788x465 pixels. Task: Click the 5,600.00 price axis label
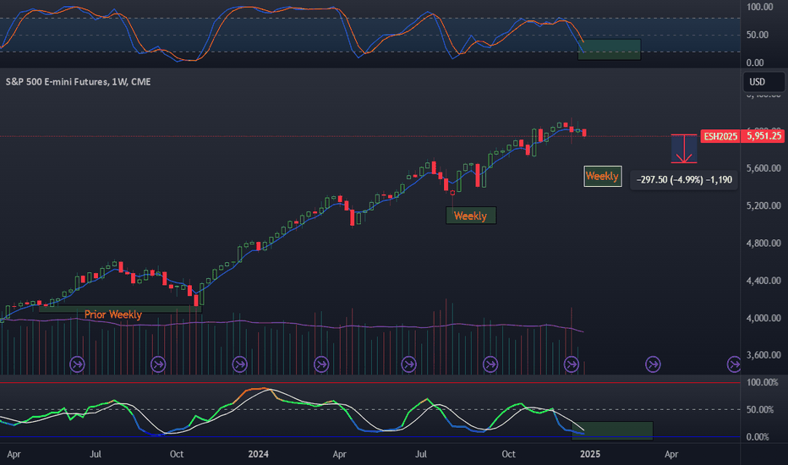(763, 168)
